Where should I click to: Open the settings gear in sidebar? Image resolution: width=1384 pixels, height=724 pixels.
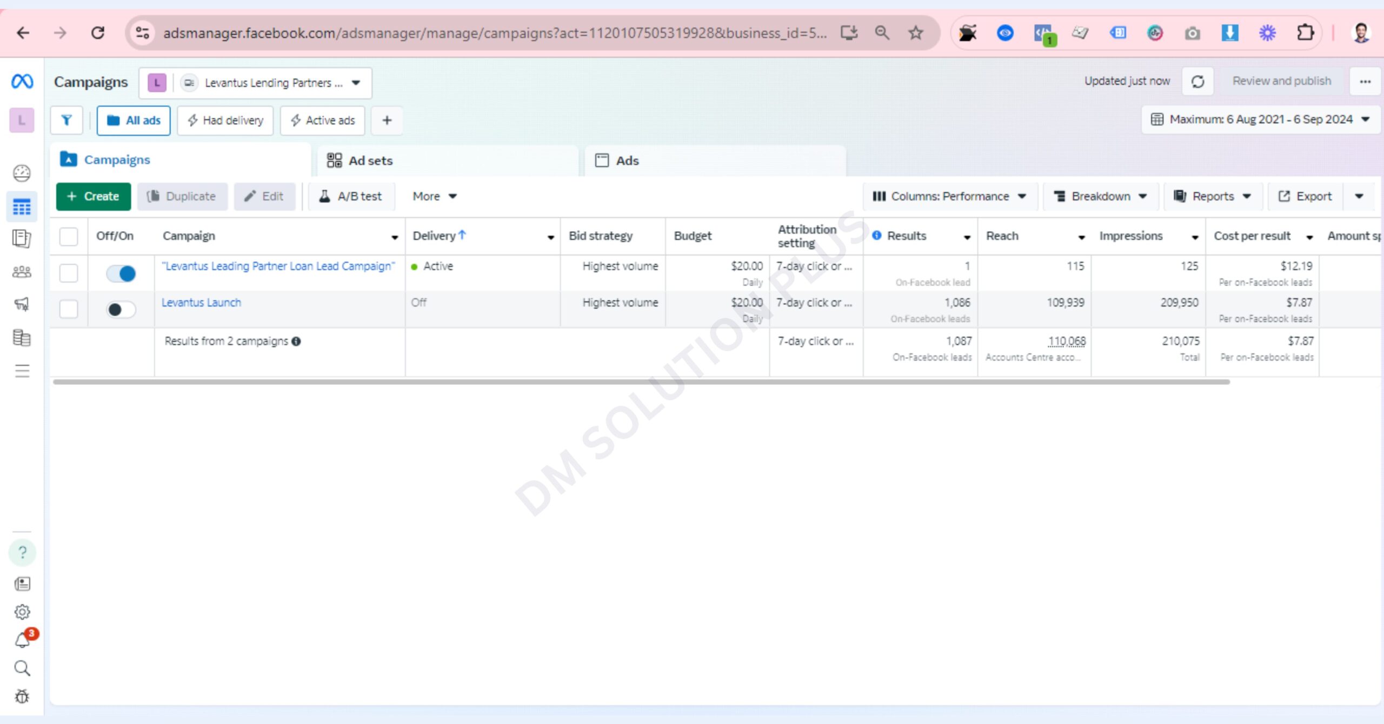point(22,612)
